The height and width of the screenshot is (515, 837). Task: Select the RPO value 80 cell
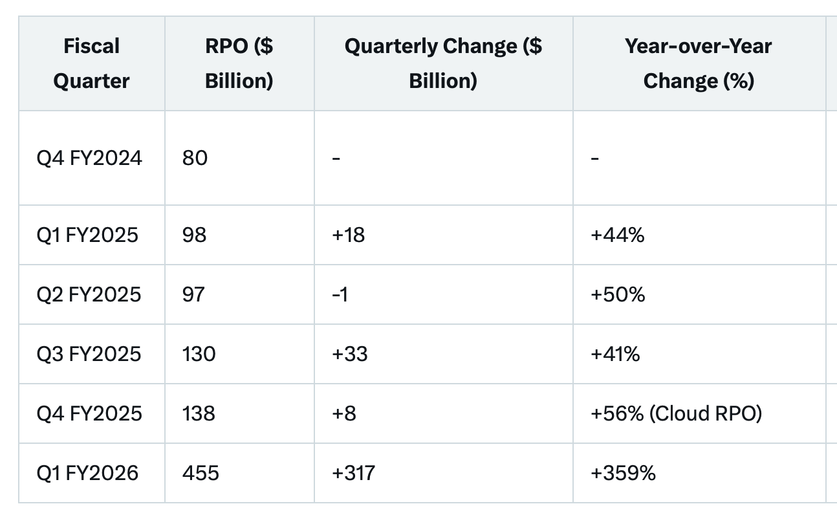coord(195,158)
